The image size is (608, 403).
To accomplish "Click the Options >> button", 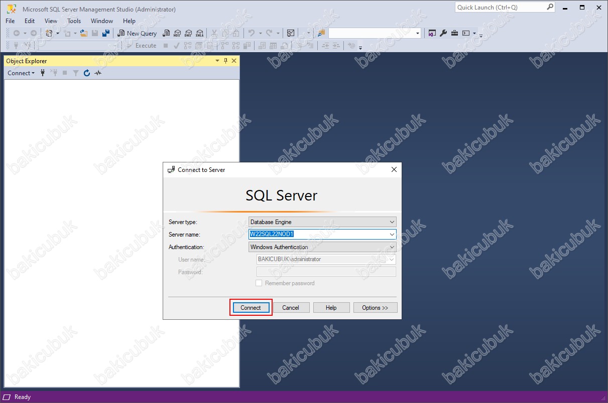I will coord(375,308).
